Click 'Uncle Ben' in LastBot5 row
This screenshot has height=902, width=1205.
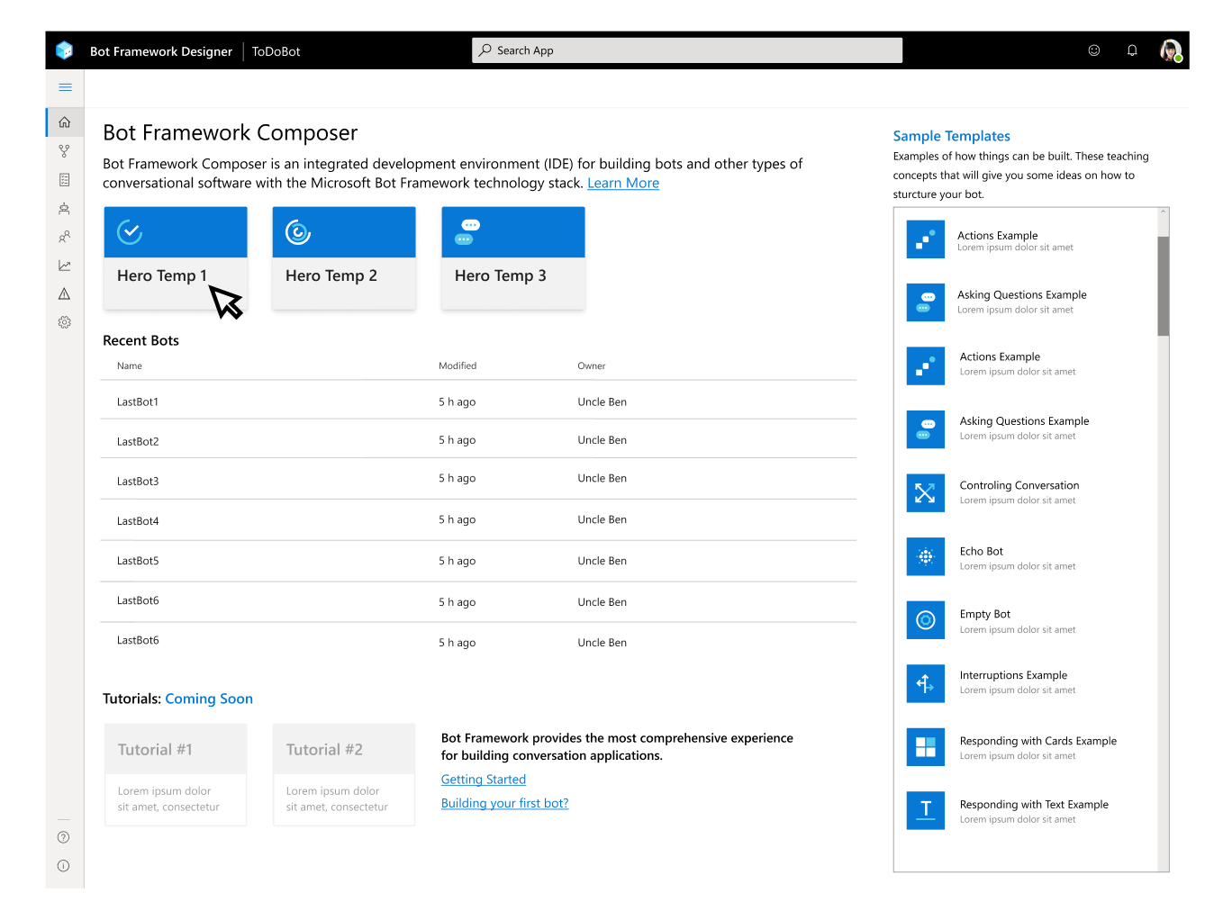(602, 561)
